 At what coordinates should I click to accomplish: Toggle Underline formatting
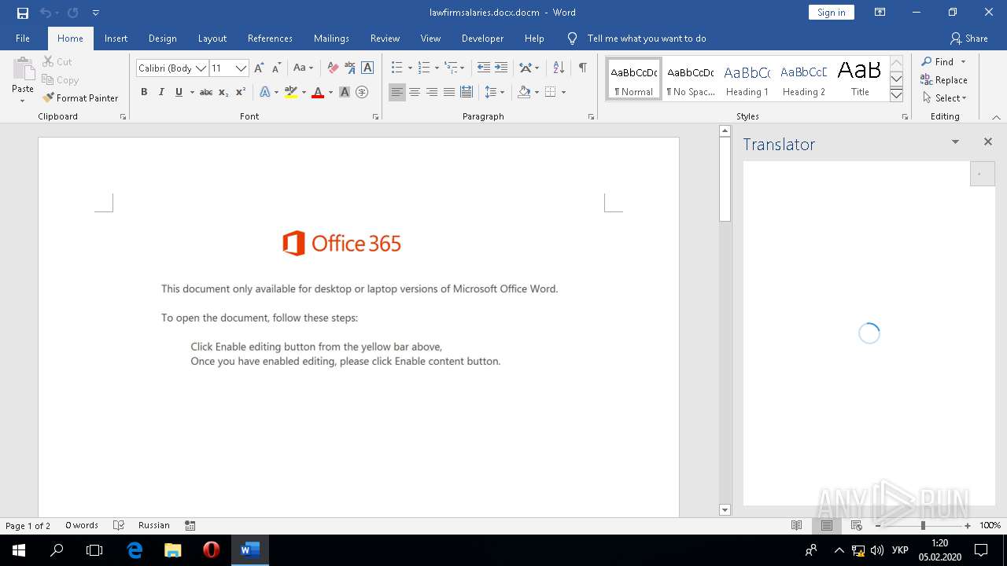pyautogui.click(x=179, y=92)
